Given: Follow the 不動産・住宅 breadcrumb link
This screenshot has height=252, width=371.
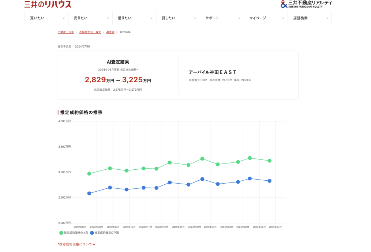Looking at the screenshot, I should pyautogui.click(x=66, y=32).
